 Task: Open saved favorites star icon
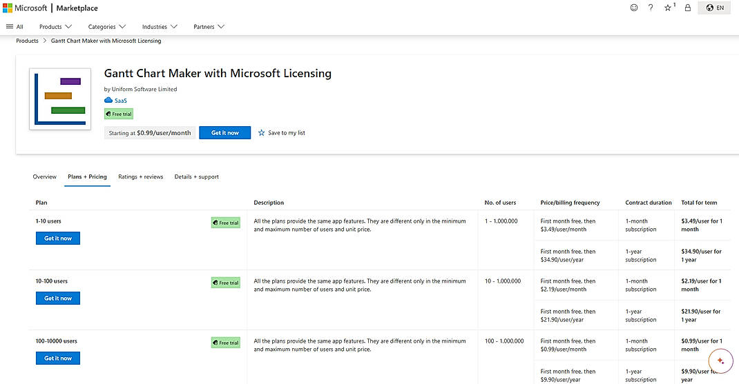(x=669, y=8)
